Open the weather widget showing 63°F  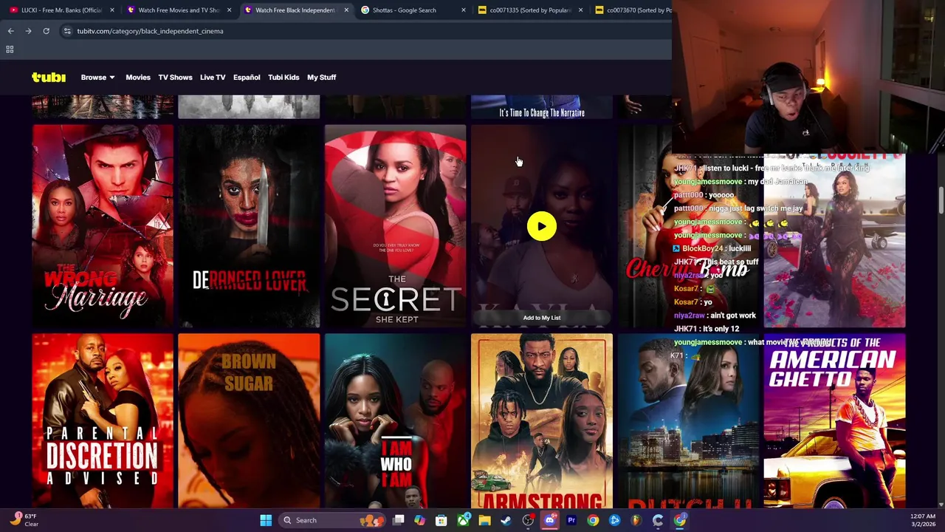pos(24,520)
